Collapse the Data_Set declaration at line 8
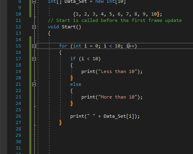This screenshot has width=193, height=154. [x=34, y=2]
